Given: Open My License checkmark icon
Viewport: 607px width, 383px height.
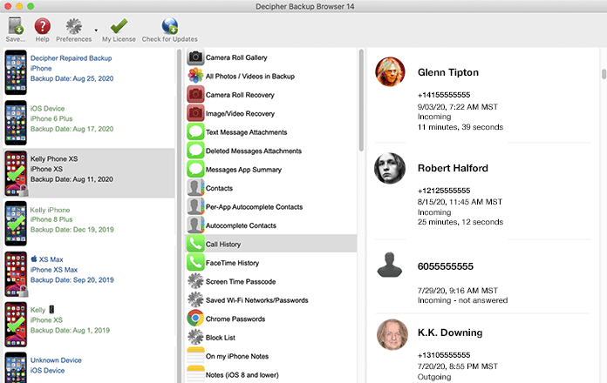Looking at the screenshot, I should point(119,26).
